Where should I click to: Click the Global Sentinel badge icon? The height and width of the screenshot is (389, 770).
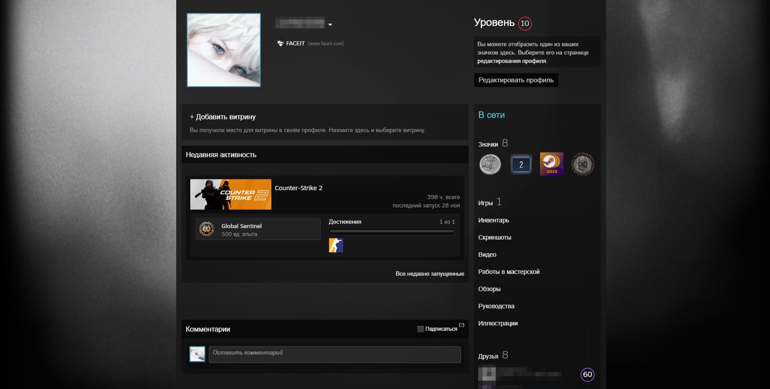[207, 229]
